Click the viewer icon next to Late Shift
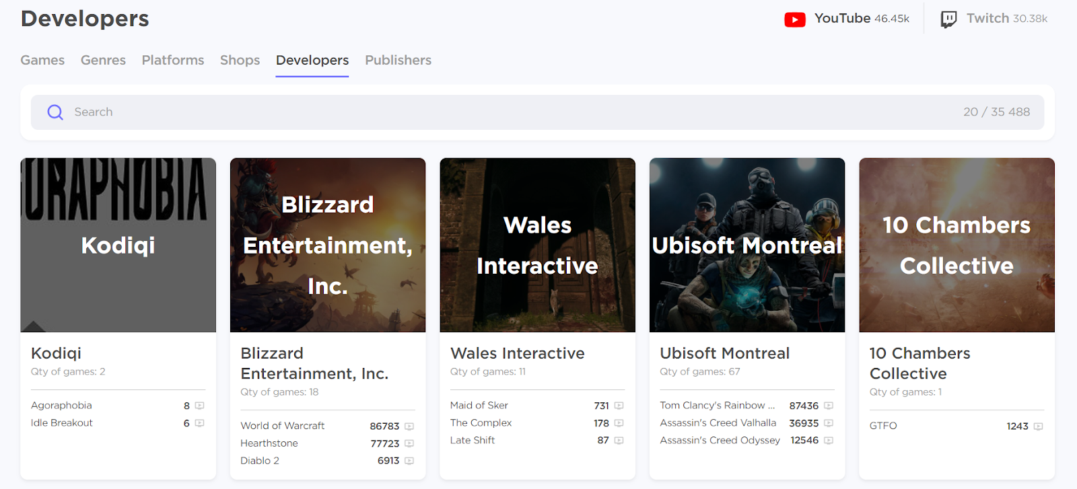Viewport: 1077px width, 489px height. [x=619, y=441]
